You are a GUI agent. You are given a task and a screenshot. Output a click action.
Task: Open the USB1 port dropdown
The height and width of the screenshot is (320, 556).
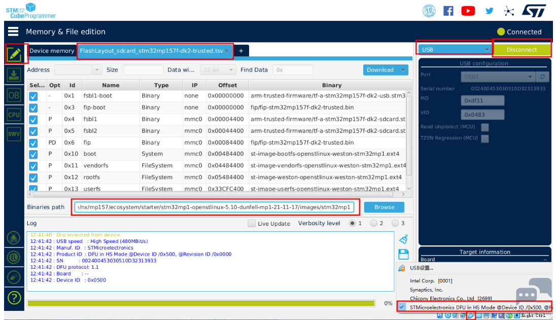pyautogui.click(x=498, y=76)
